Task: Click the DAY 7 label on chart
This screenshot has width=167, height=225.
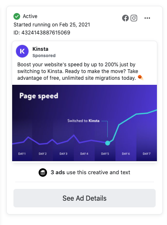Action: 146,154
